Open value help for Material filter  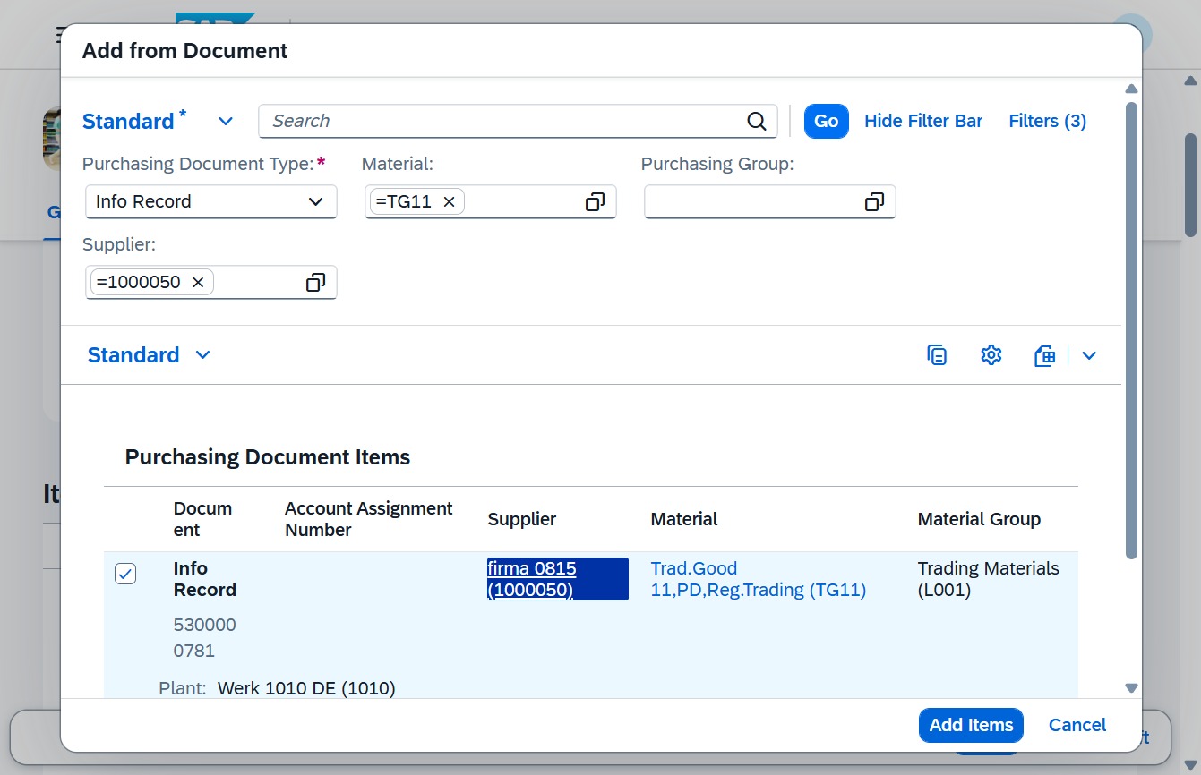click(595, 202)
